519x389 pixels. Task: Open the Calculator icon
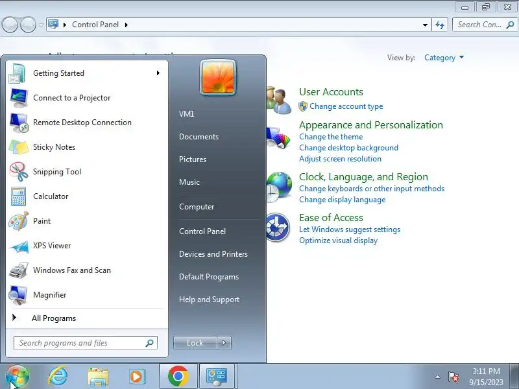coord(18,196)
